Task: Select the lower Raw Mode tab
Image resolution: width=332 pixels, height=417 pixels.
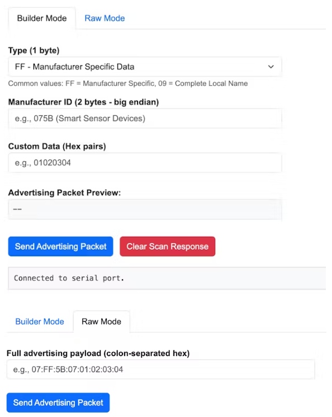Action: click(102, 321)
